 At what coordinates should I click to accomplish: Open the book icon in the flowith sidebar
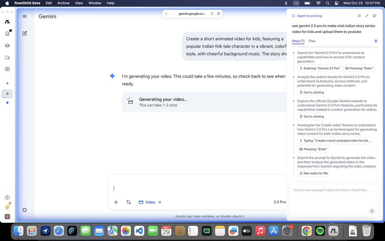coord(7,198)
